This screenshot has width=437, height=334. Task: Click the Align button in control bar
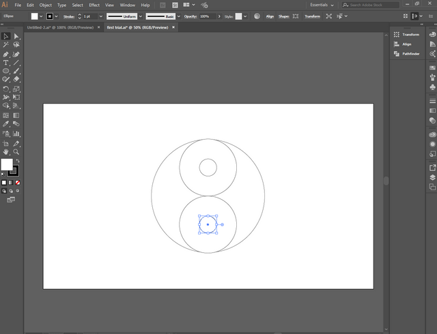(x=270, y=16)
